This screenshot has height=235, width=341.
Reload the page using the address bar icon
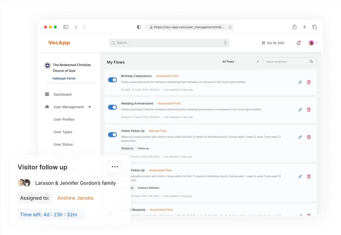tap(230, 27)
